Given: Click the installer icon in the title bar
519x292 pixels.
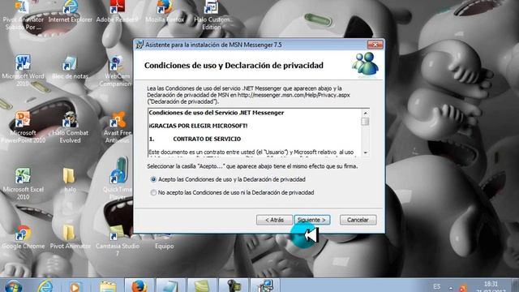Looking at the screenshot, I should 139,45.
